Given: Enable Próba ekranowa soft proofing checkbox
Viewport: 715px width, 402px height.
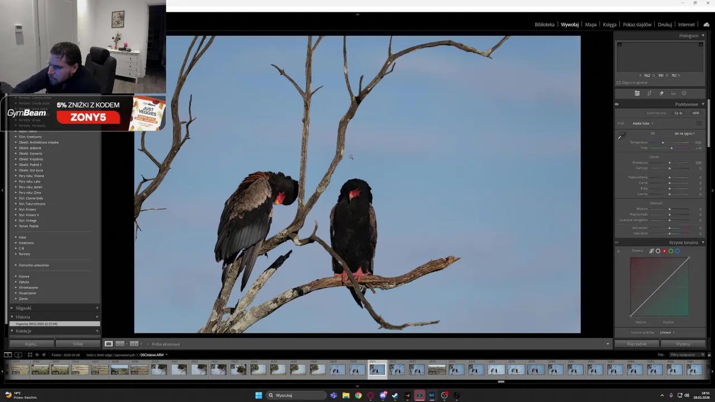Looking at the screenshot, I should tap(149, 344).
